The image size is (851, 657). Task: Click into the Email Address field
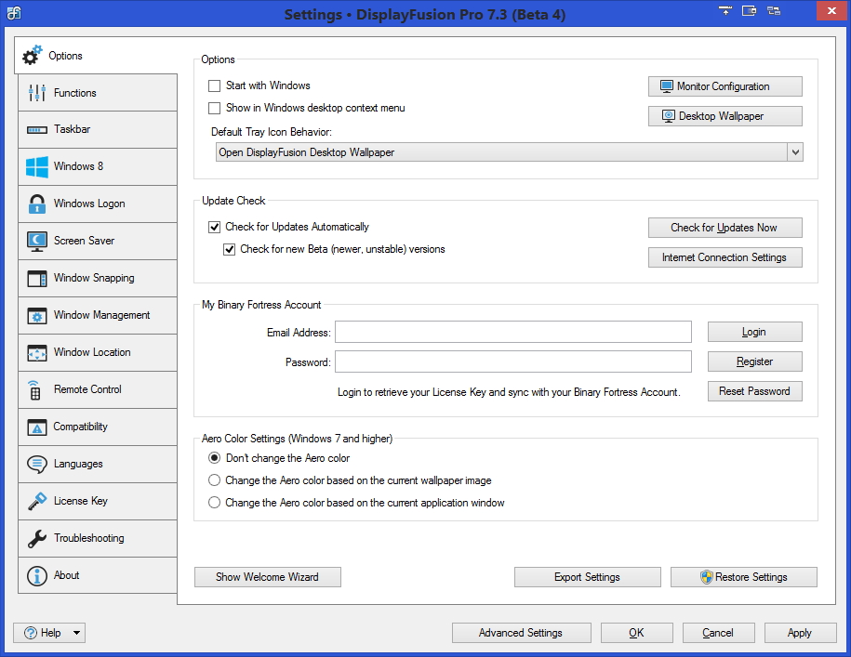[x=512, y=333]
